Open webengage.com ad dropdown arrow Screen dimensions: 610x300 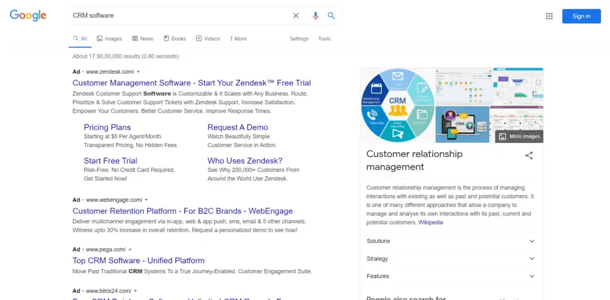pos(147,200)
